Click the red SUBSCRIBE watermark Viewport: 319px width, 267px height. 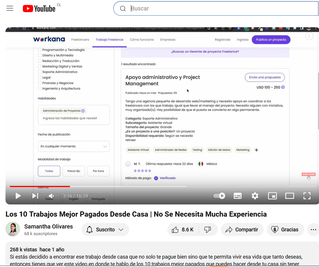309,174
